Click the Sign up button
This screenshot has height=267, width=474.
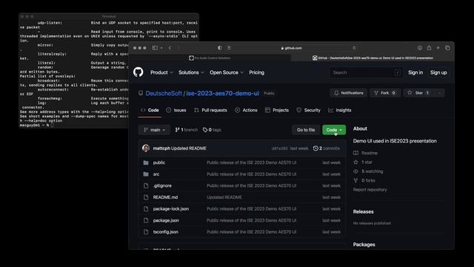tap(438, 73)
